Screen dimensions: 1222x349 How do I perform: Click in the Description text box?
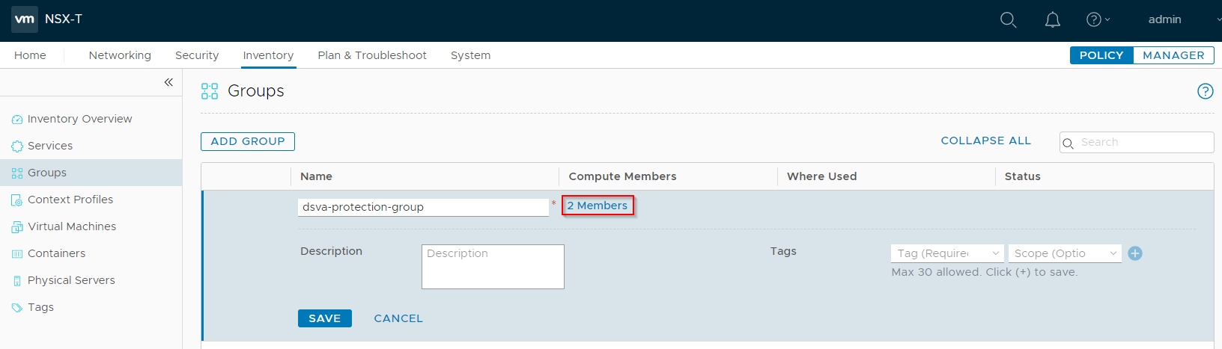[493, 267]
